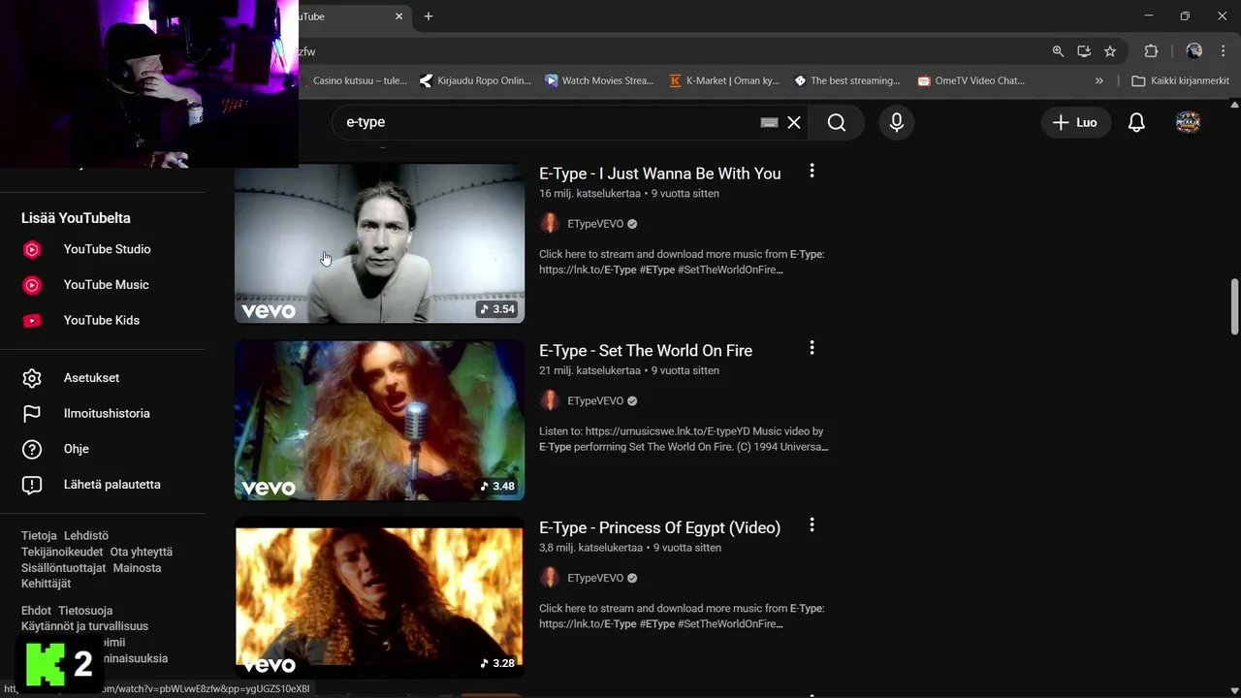This screenshot has width=1241, height=698.
Task: Click the Lisää YouTubelta heading
Action: pyautogui.click(x=76, y=218)
